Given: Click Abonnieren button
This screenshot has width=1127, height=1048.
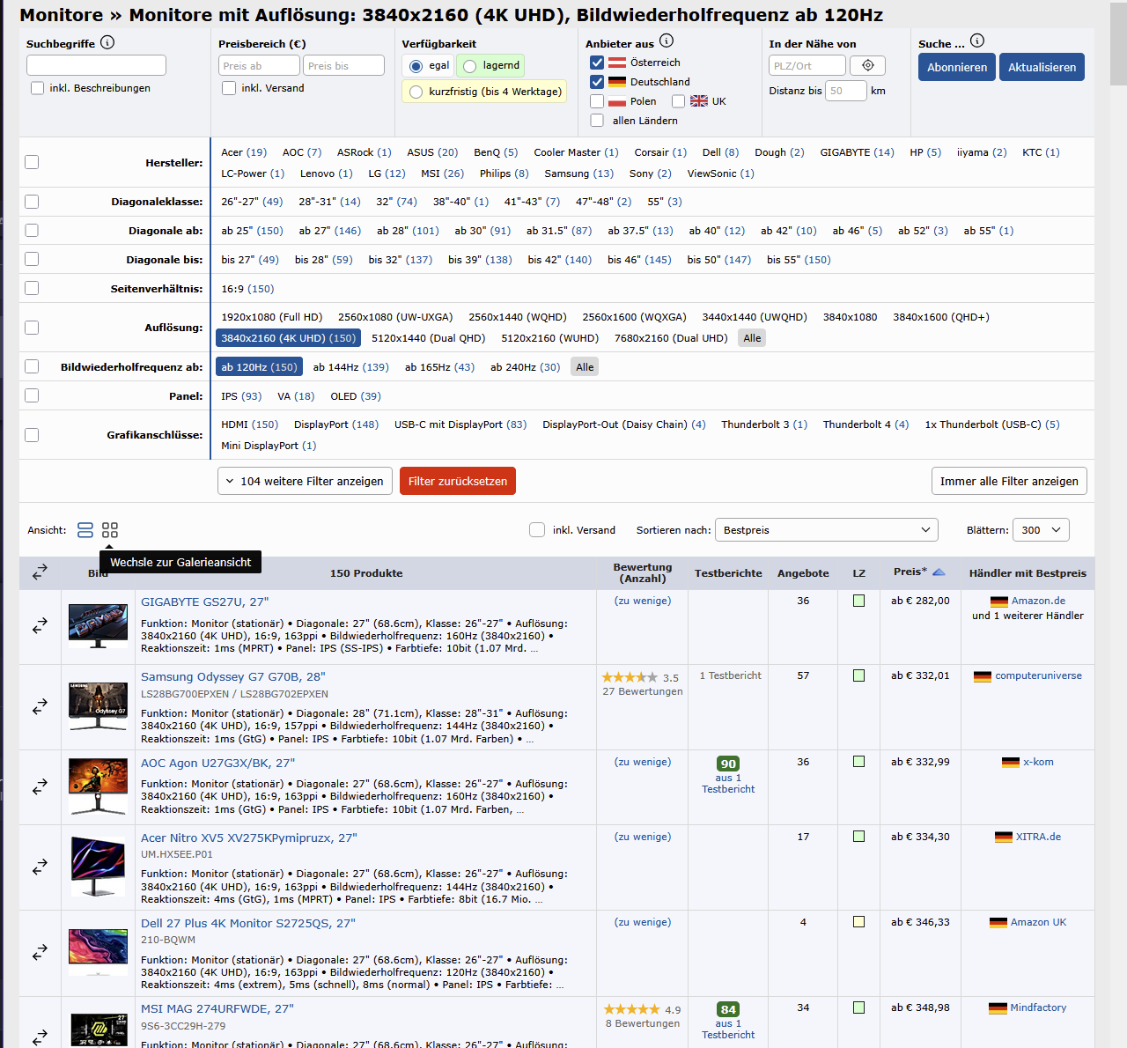Looking at the screenshot, I should [957, 67].
